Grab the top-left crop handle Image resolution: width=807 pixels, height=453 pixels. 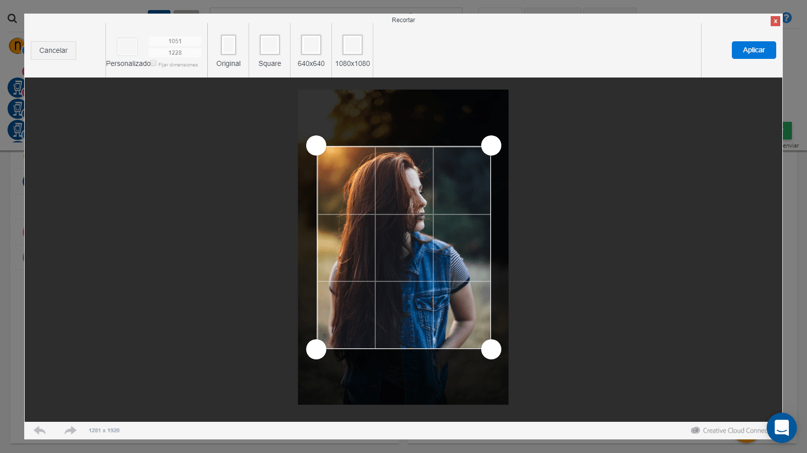[x=316, y=145]
